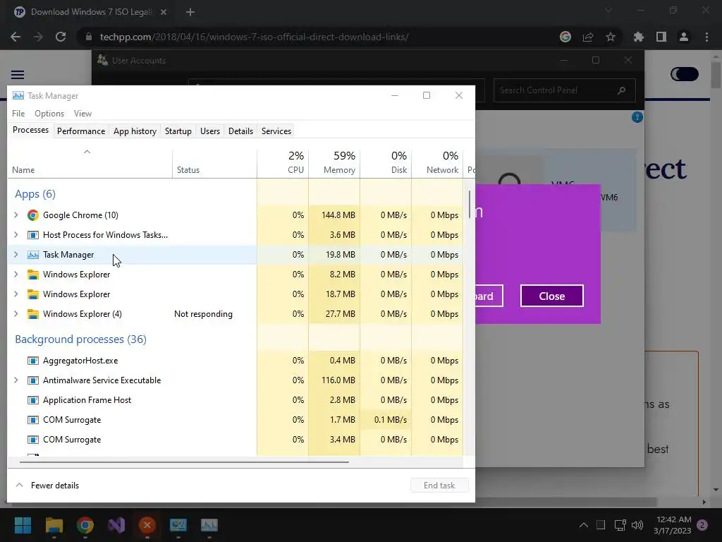Switch to the Startup tab

(178, 131)
